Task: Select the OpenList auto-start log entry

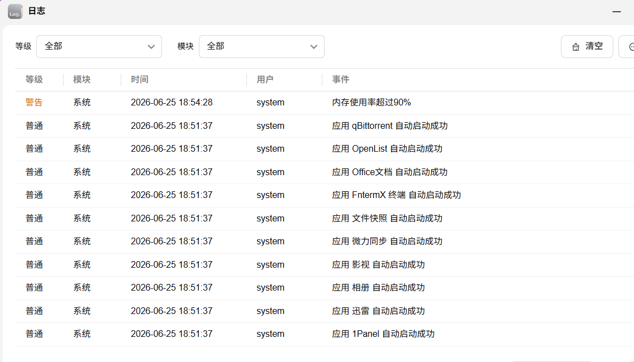Action: pyautogui.click(x=325, y=149)
